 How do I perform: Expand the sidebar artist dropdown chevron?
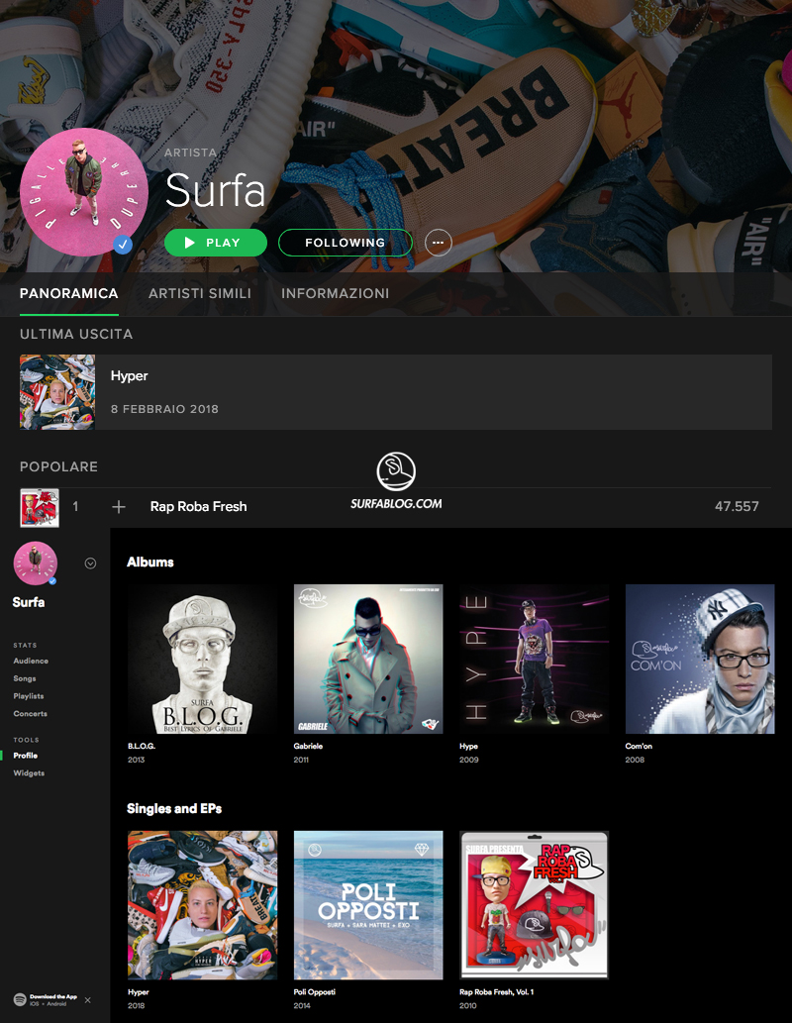(x=90, y=563)
